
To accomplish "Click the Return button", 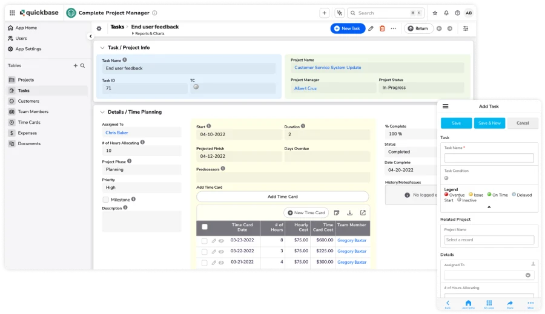I will coord(418,28).
